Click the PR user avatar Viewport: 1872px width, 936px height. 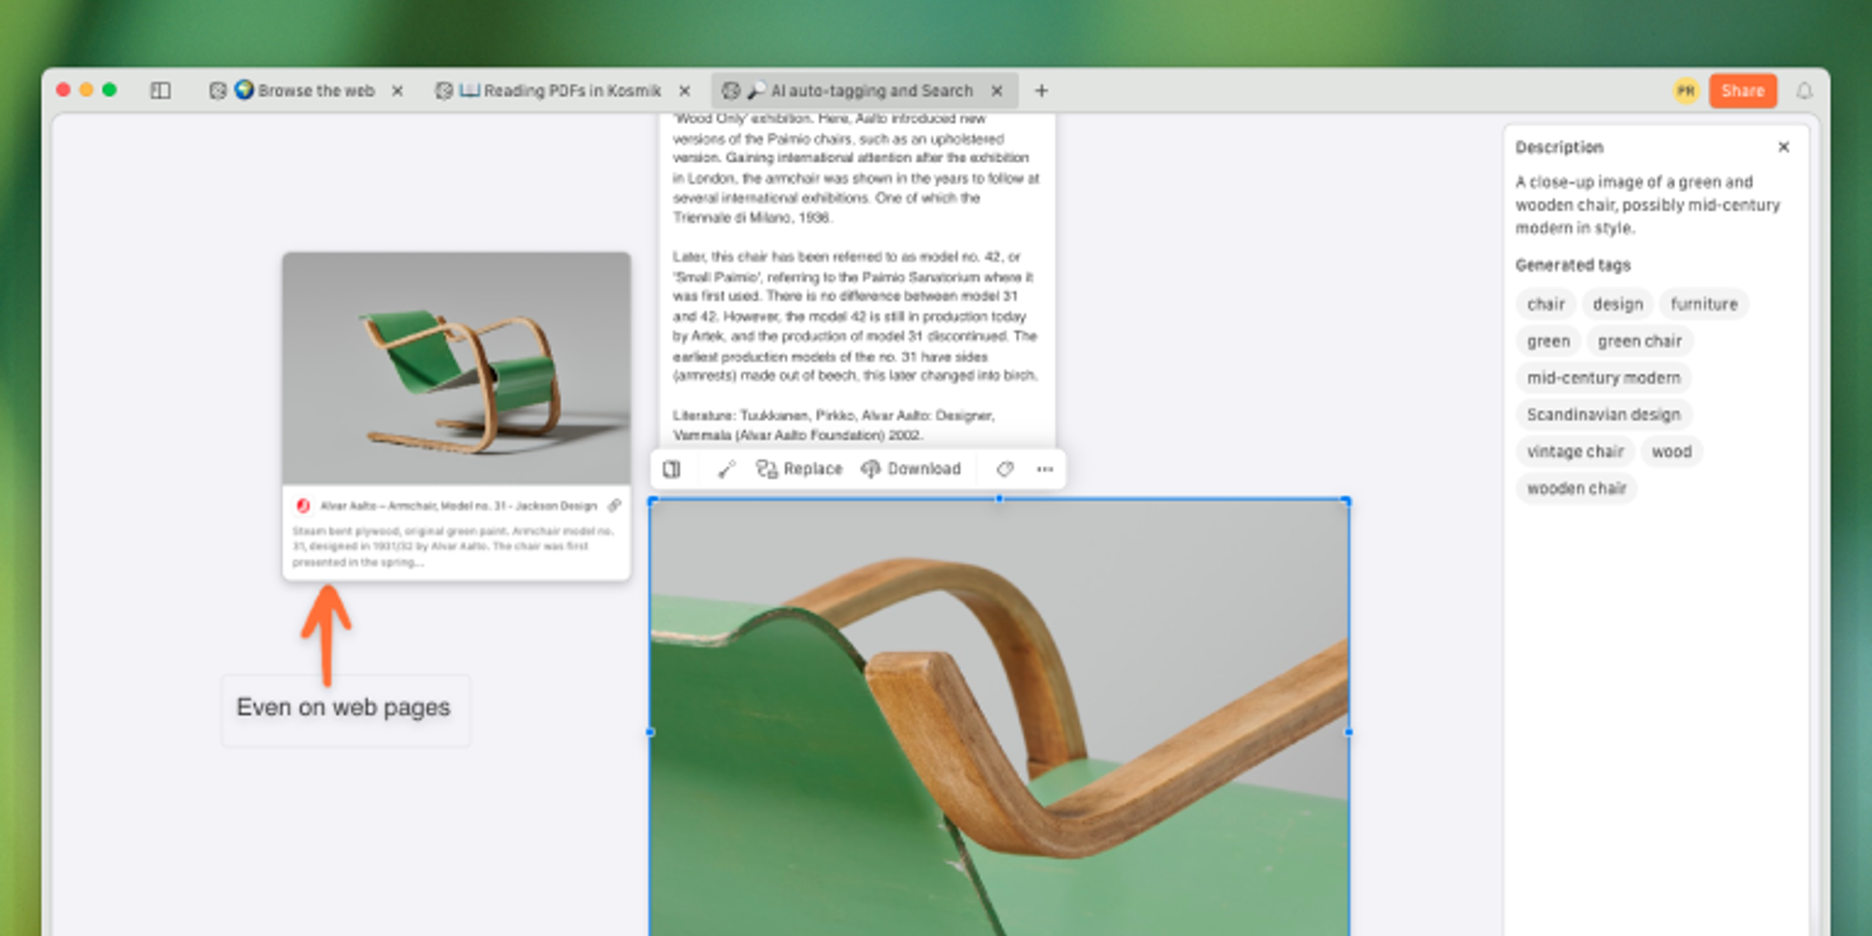1686,91
